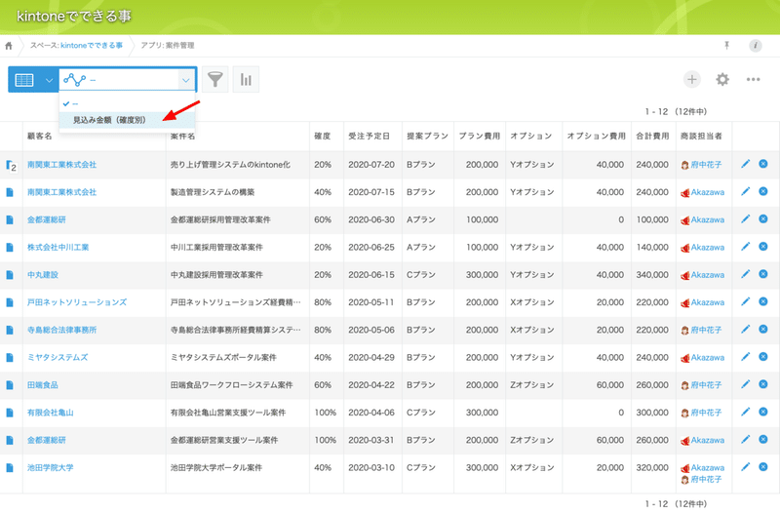The image size is (780, 513).
Task: Open customer link 有限会社亀山
Action: click(51, 413)
